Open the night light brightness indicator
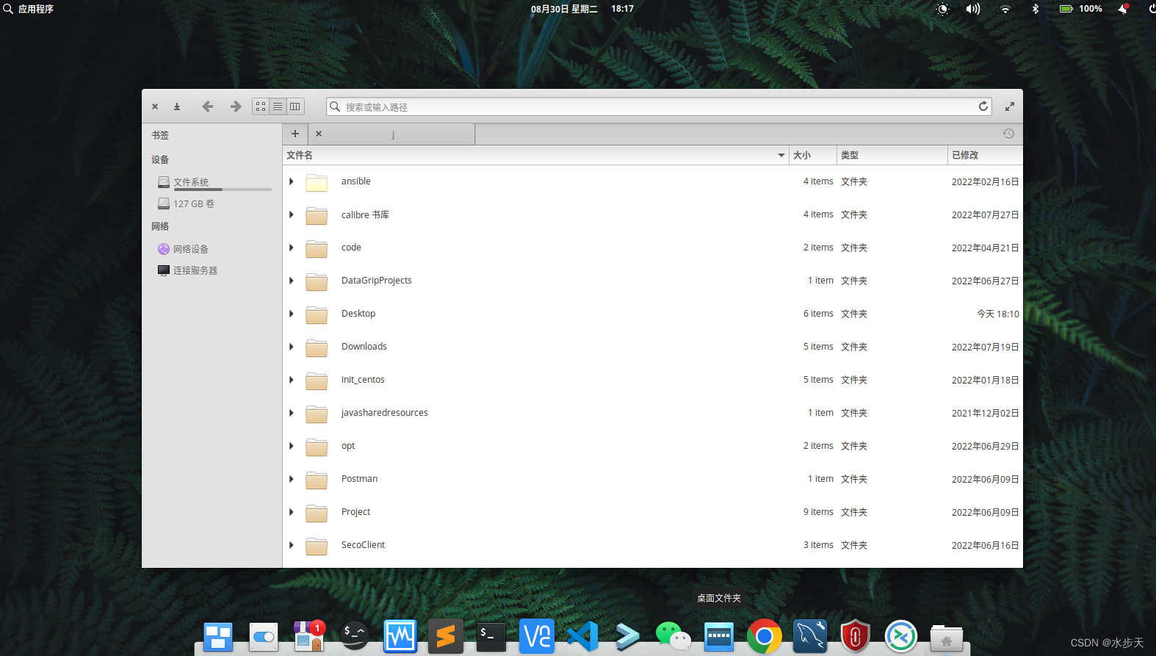The image size is (1156, 656). (943, 9)
